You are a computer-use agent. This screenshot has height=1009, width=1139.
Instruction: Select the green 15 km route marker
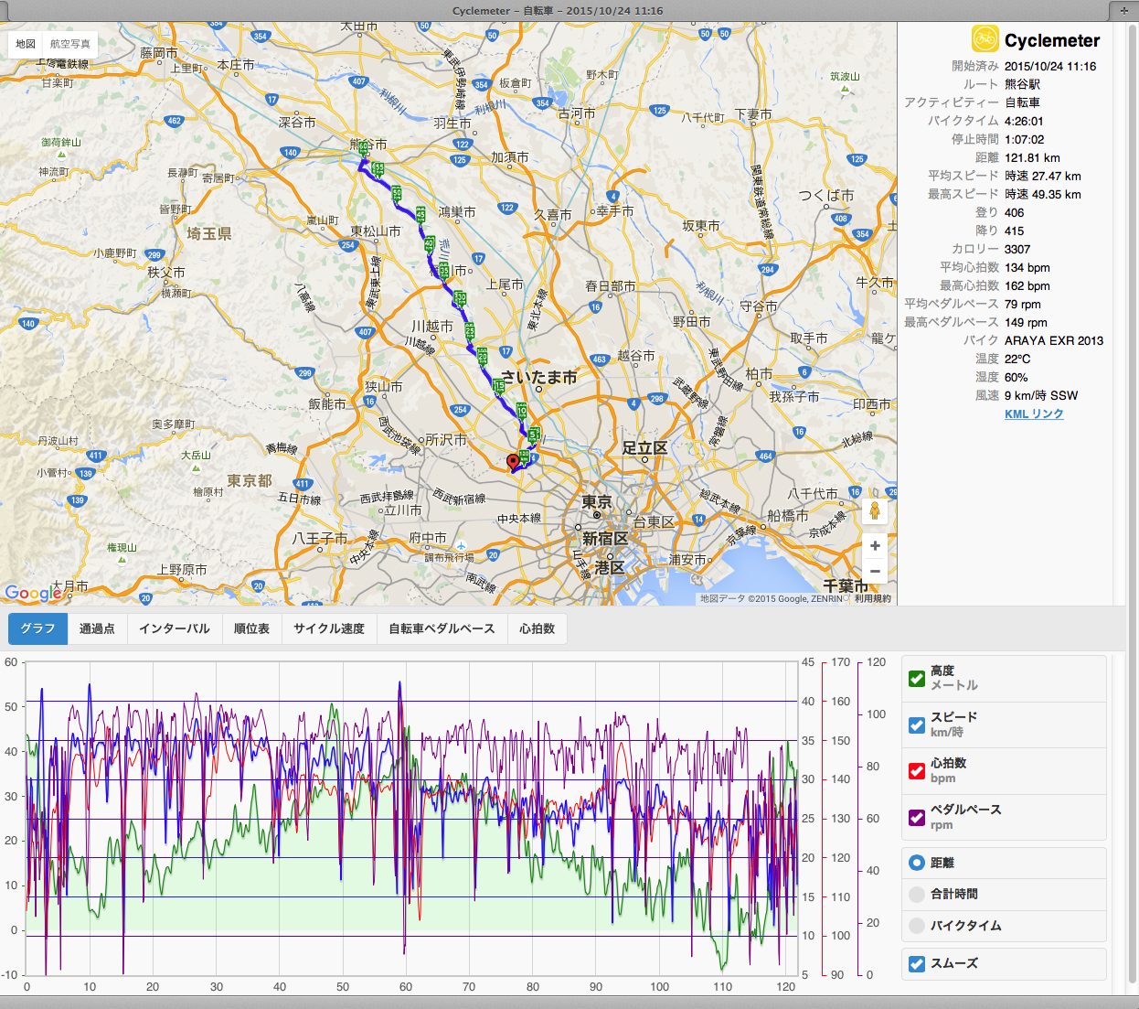point(499,386)
